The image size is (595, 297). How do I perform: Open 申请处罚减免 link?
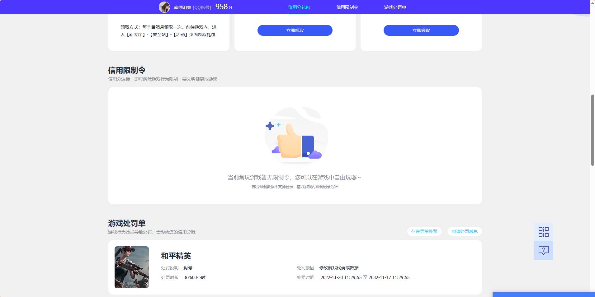point(465,231)
